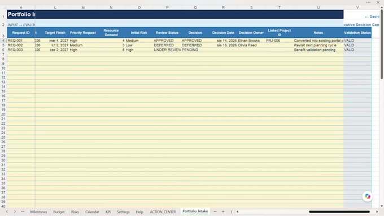This screenshot has height=216, width=384.
Task: Select the PENDING decision cell
Action: point(195,50)
